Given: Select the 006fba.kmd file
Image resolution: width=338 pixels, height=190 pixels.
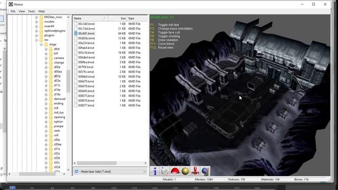Looking at the screenshot, I should [86, 62].
